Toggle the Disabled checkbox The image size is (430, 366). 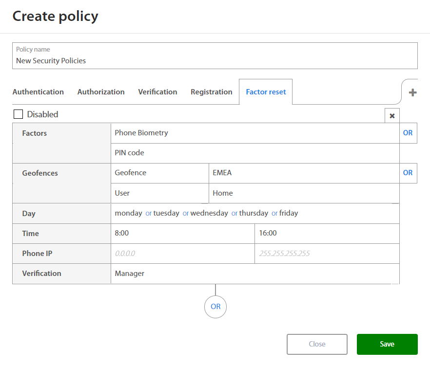19,114
